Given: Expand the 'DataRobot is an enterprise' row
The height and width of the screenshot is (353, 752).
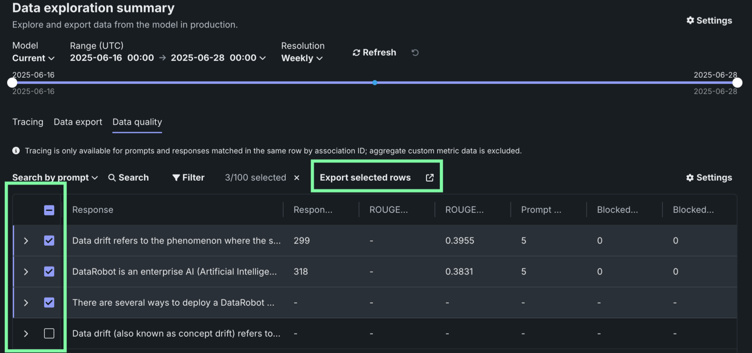Looking at the screenshot, I should point(26,272).
